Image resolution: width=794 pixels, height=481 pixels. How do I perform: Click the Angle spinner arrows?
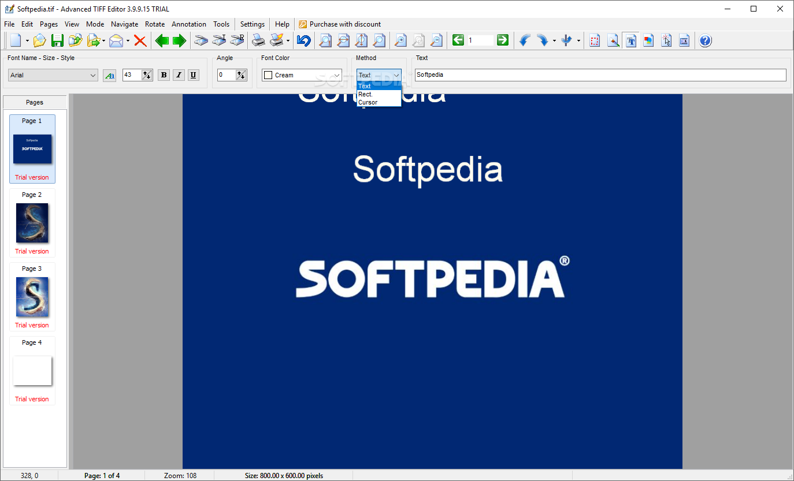tap(242, 75)
